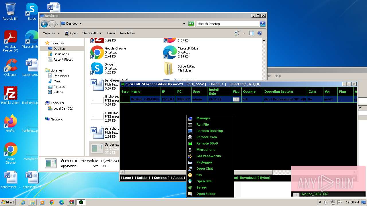Click the Explorer search magnifier icon

262,24
